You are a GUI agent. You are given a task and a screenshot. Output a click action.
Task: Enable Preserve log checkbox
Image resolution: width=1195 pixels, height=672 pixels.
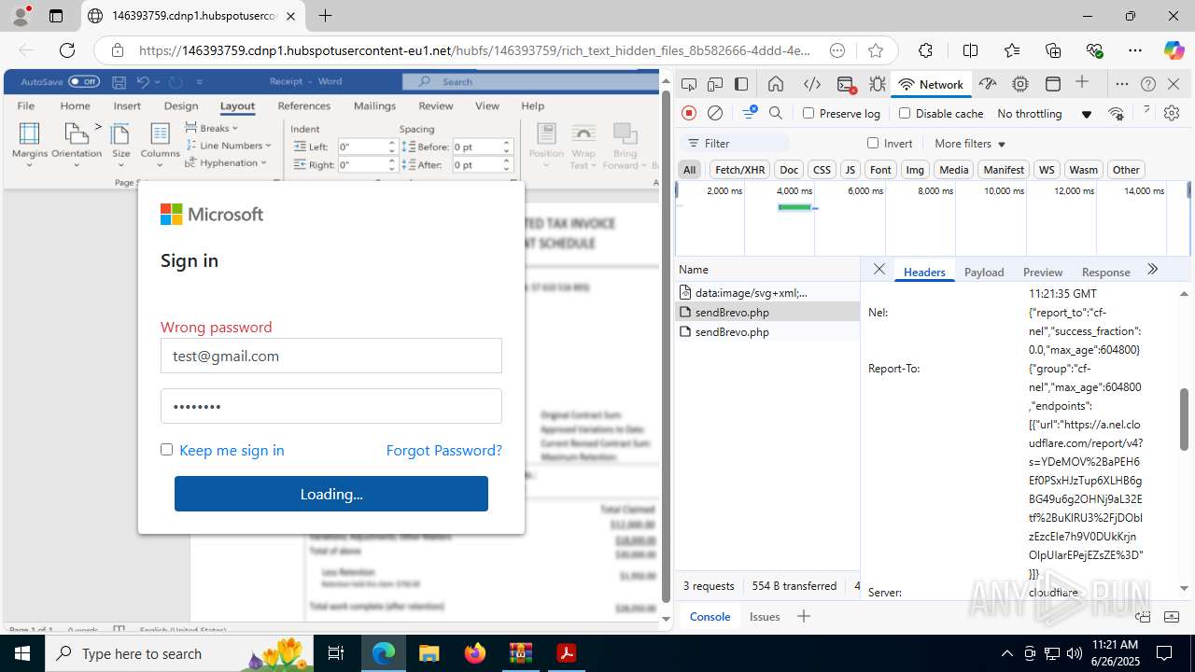808,113
